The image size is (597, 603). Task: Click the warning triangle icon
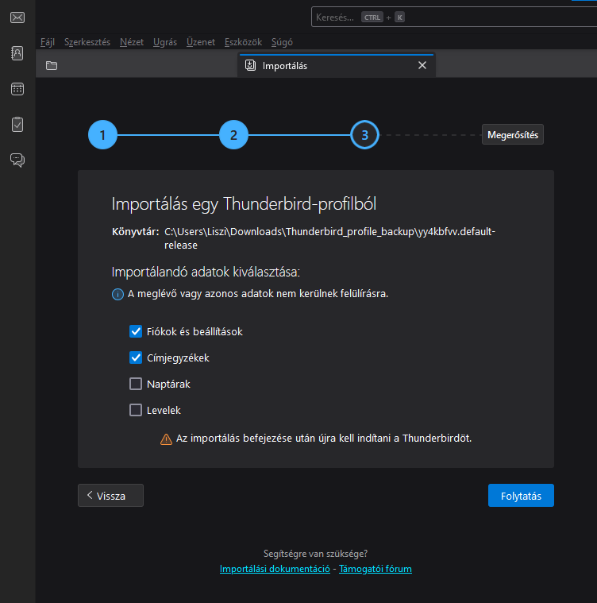pyautogui.click(x=166, y=439)
